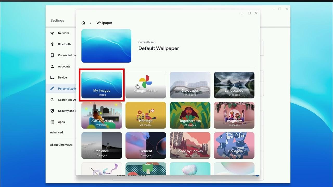
Task: Close the Wallpaper window
Action: point(256,13)
